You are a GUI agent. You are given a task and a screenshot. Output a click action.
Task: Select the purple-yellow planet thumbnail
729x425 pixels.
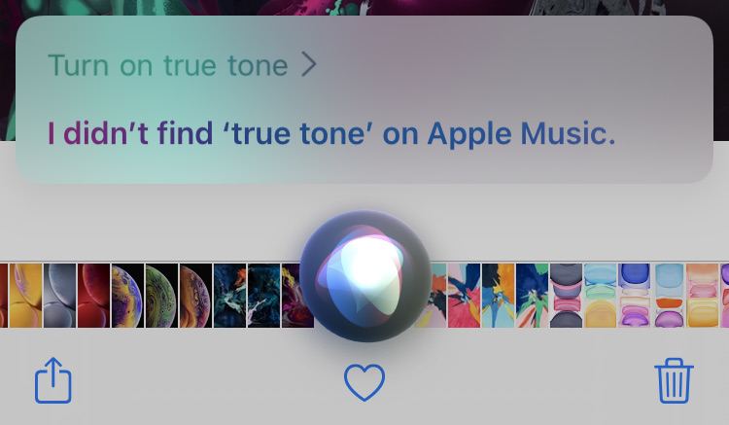click(128, 296)
